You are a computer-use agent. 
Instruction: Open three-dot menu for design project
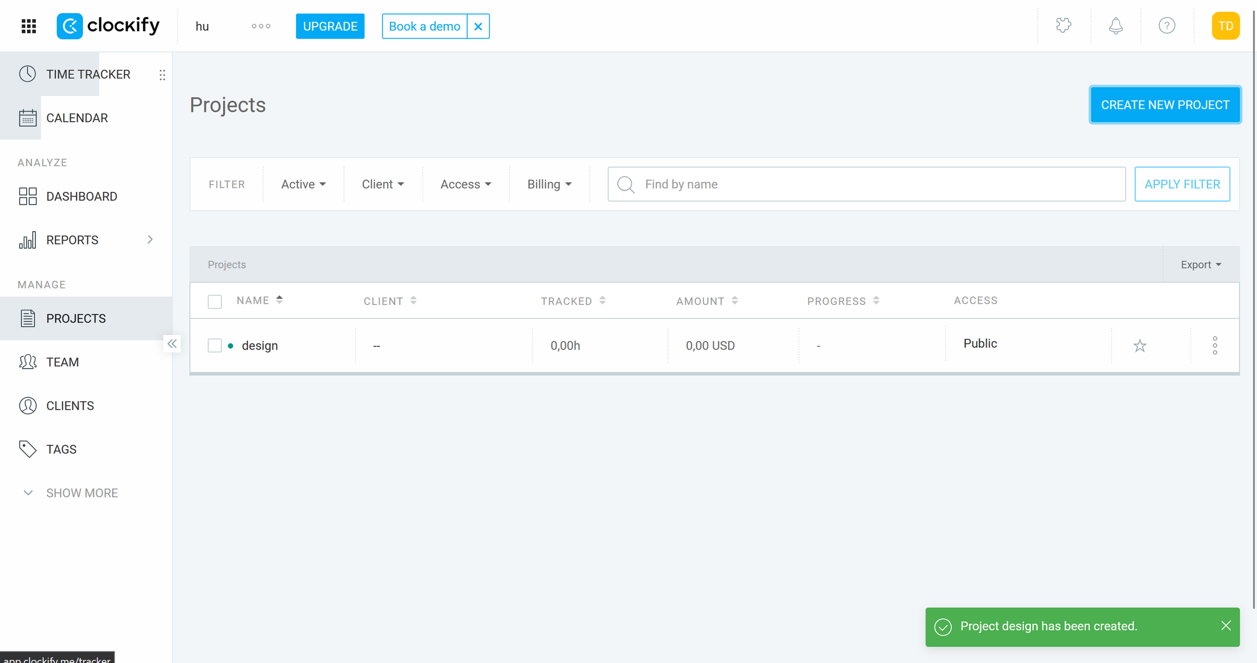coord(1215,346)
